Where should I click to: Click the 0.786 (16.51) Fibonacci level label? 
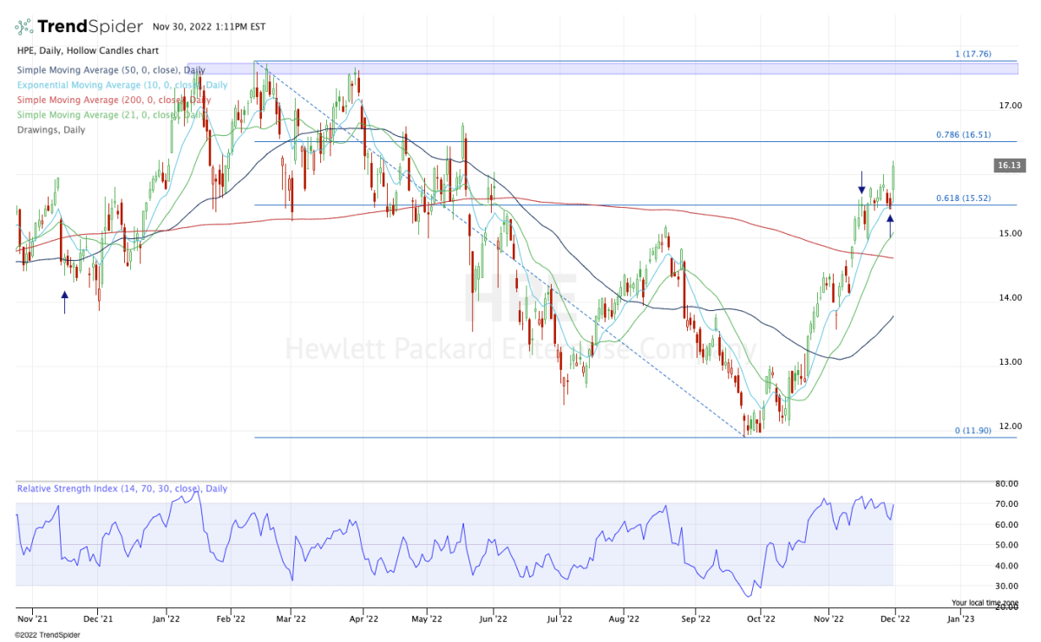pos(963,135)
